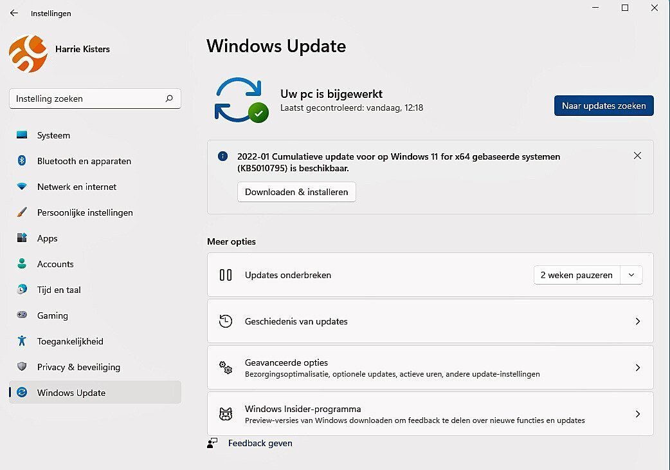Click the Toegankelijkheid figure icon
Image resolution: width=670 pixels, height=470 pixels.
(x=22, y=341)
